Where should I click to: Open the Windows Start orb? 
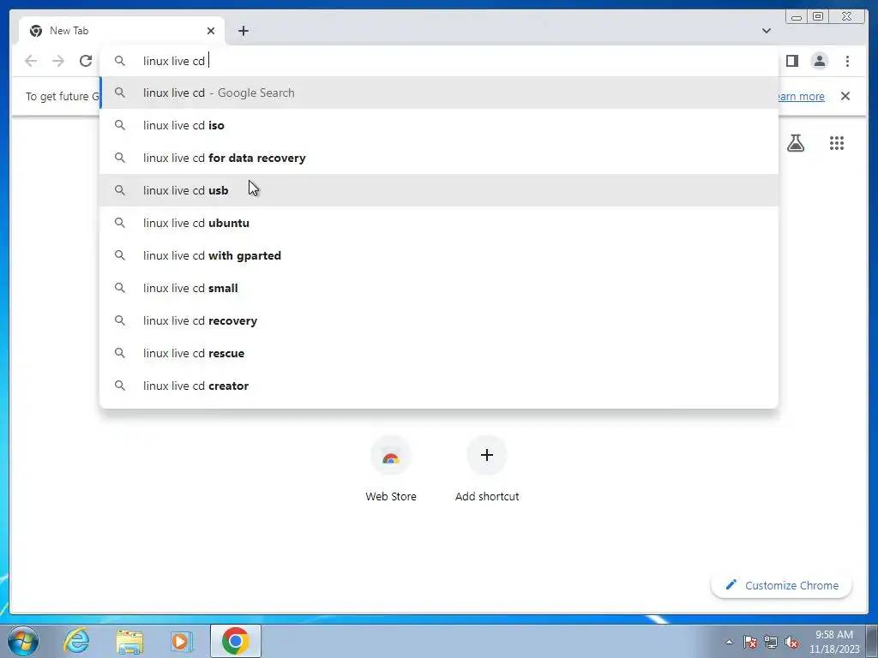[x=23, y=641]
